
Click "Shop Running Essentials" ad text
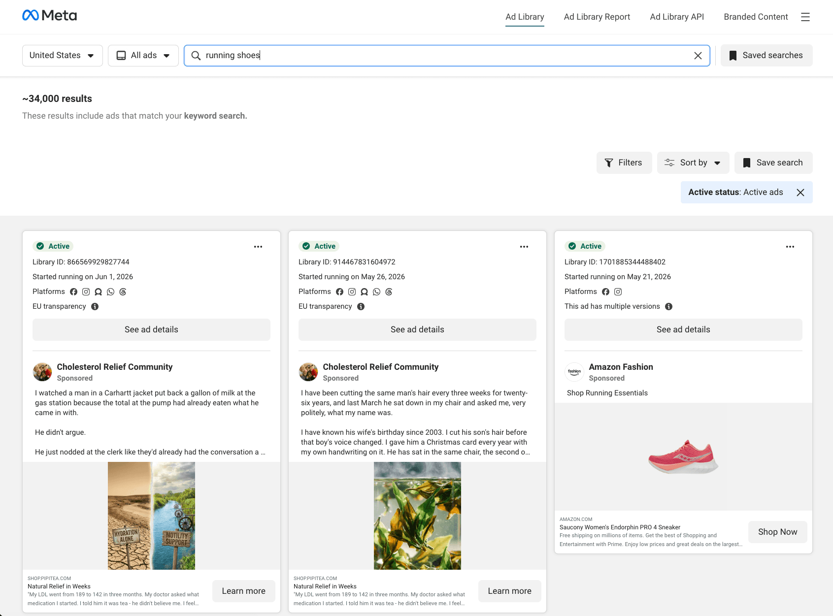pos(607,393)
